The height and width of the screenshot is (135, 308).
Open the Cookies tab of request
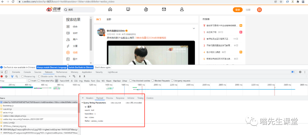[150, 98]
